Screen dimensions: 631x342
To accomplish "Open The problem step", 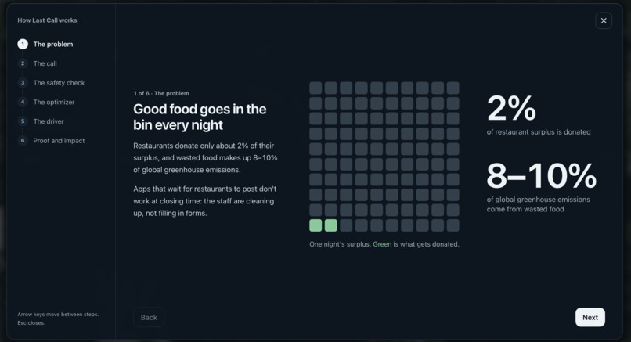I will point(53,44).
